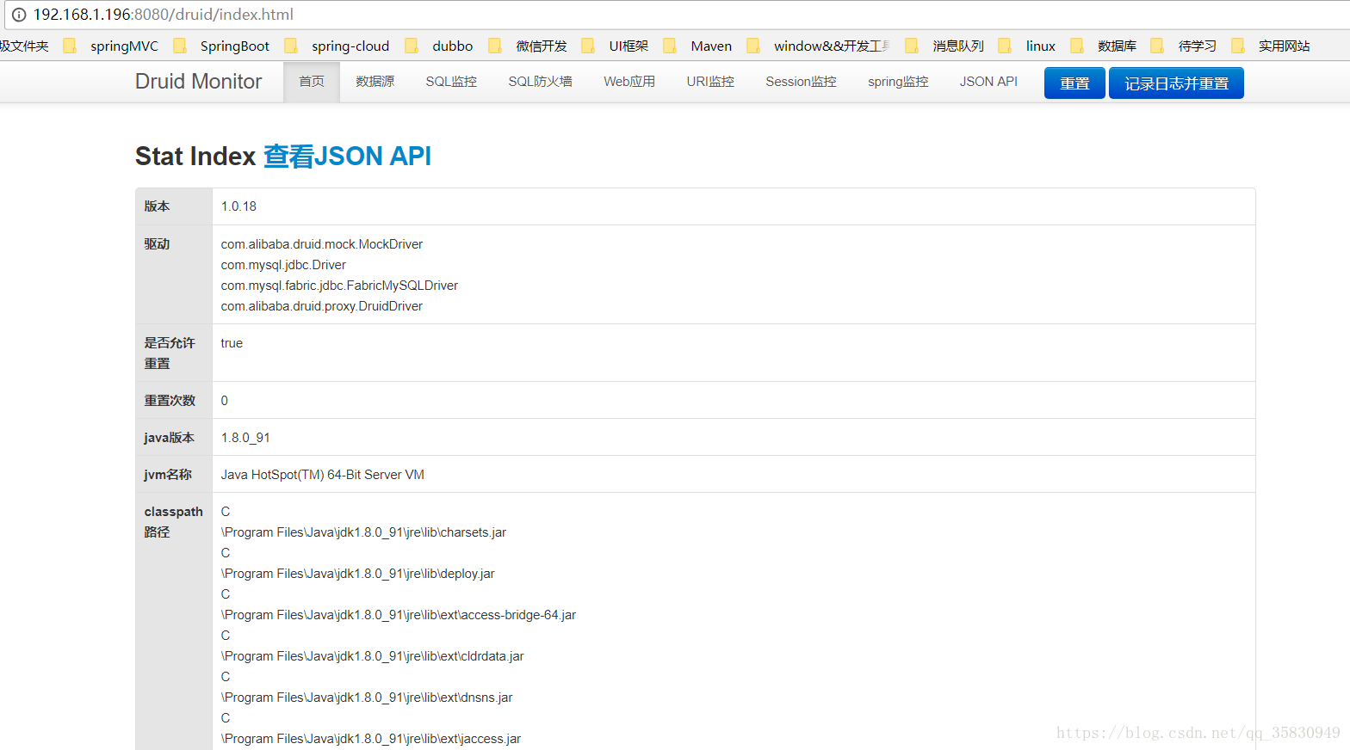The image size is (1350, 750).
Task: Open the window&&开发工具 bookmark folder
Action: click(818, 46)
